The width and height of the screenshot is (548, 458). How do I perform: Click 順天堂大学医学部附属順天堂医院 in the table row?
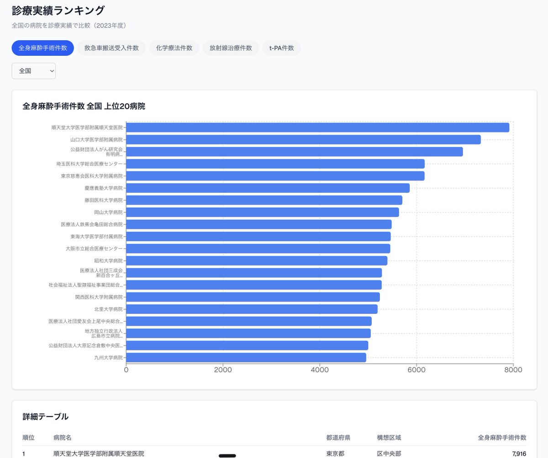pos(99,453)
